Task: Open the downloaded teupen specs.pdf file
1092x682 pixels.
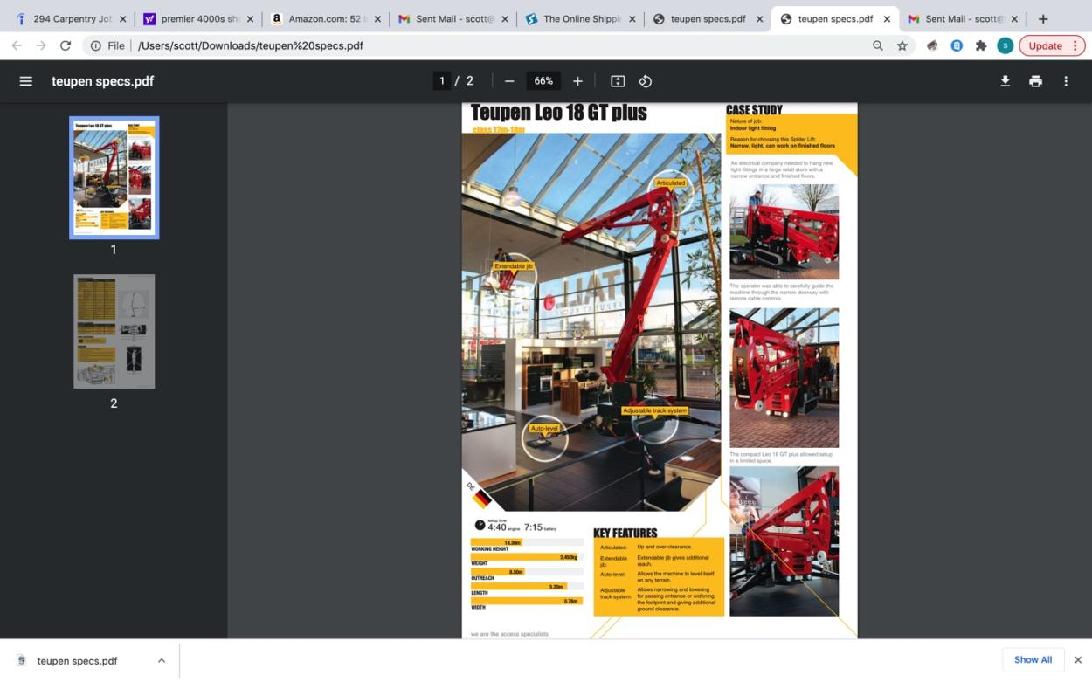Action: click(x=77, y=661)
